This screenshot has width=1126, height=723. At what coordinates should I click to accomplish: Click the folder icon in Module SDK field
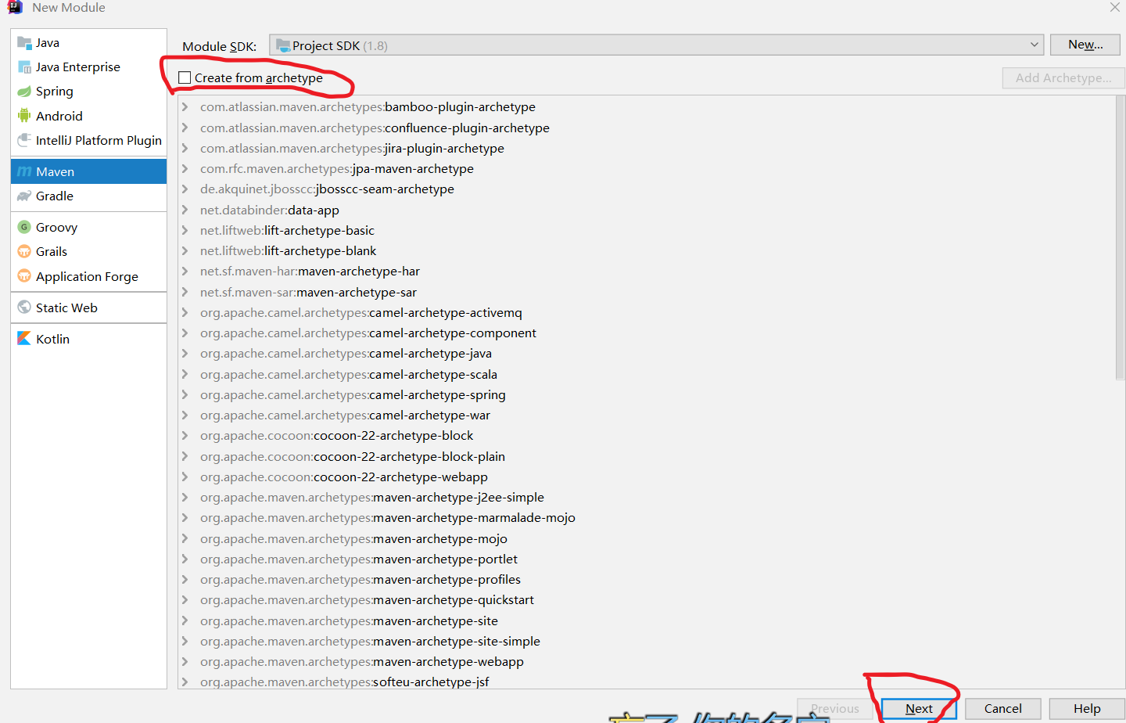pyautogui.click(x=283, y=45)
